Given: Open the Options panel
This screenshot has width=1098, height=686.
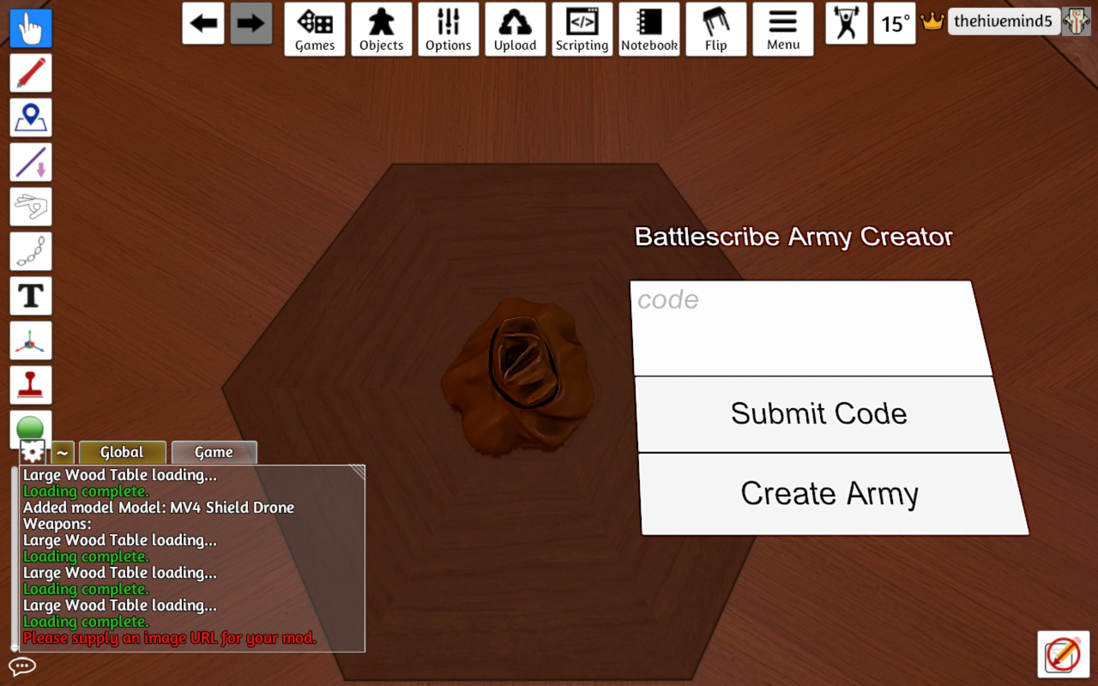Looking at the screenshot, I should pyautogui.click(x=448, y=29).
